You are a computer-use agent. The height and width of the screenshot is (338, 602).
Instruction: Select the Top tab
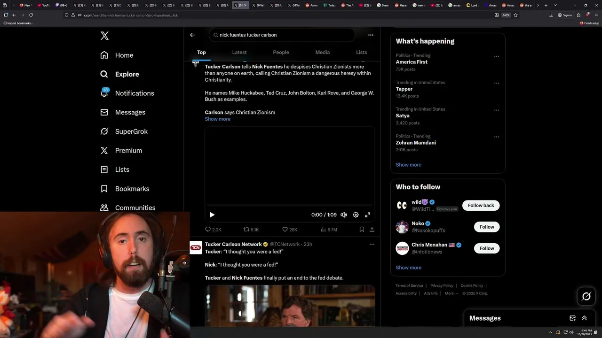pos(201,52)
